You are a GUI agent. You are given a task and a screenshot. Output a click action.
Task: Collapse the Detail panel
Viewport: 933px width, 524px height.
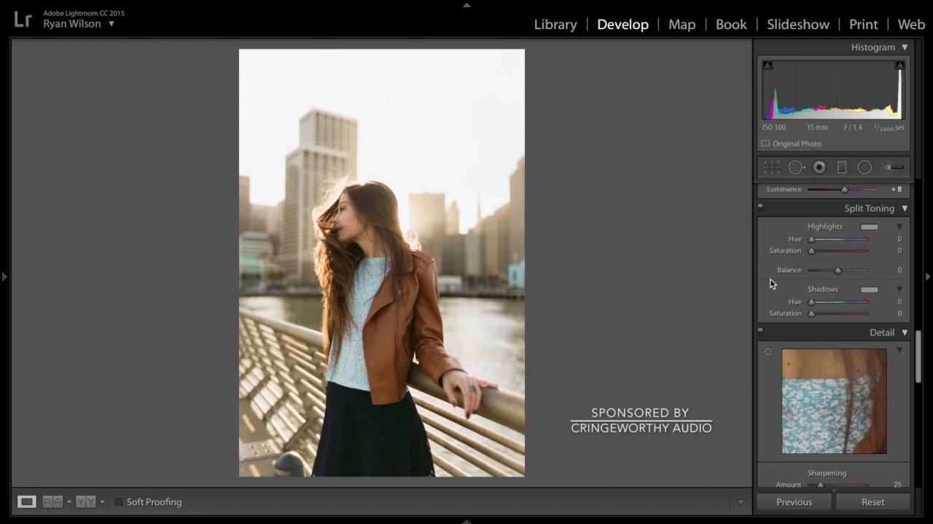pos(905,333)
